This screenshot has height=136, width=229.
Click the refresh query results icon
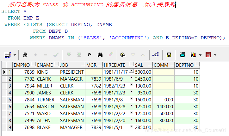[x=90, y=55]
